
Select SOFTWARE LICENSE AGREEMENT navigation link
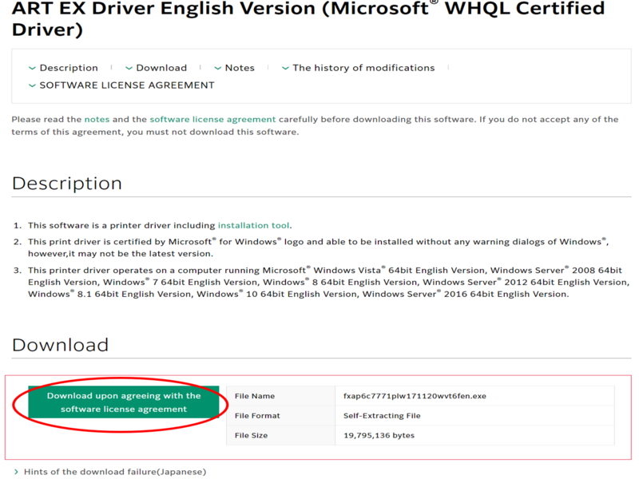tap(127, 85)
